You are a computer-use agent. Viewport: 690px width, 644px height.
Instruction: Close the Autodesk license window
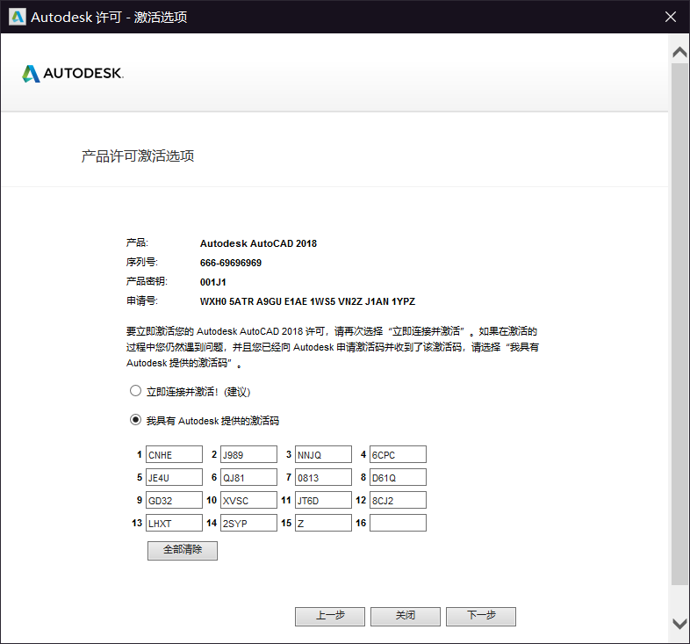point(670,17)
